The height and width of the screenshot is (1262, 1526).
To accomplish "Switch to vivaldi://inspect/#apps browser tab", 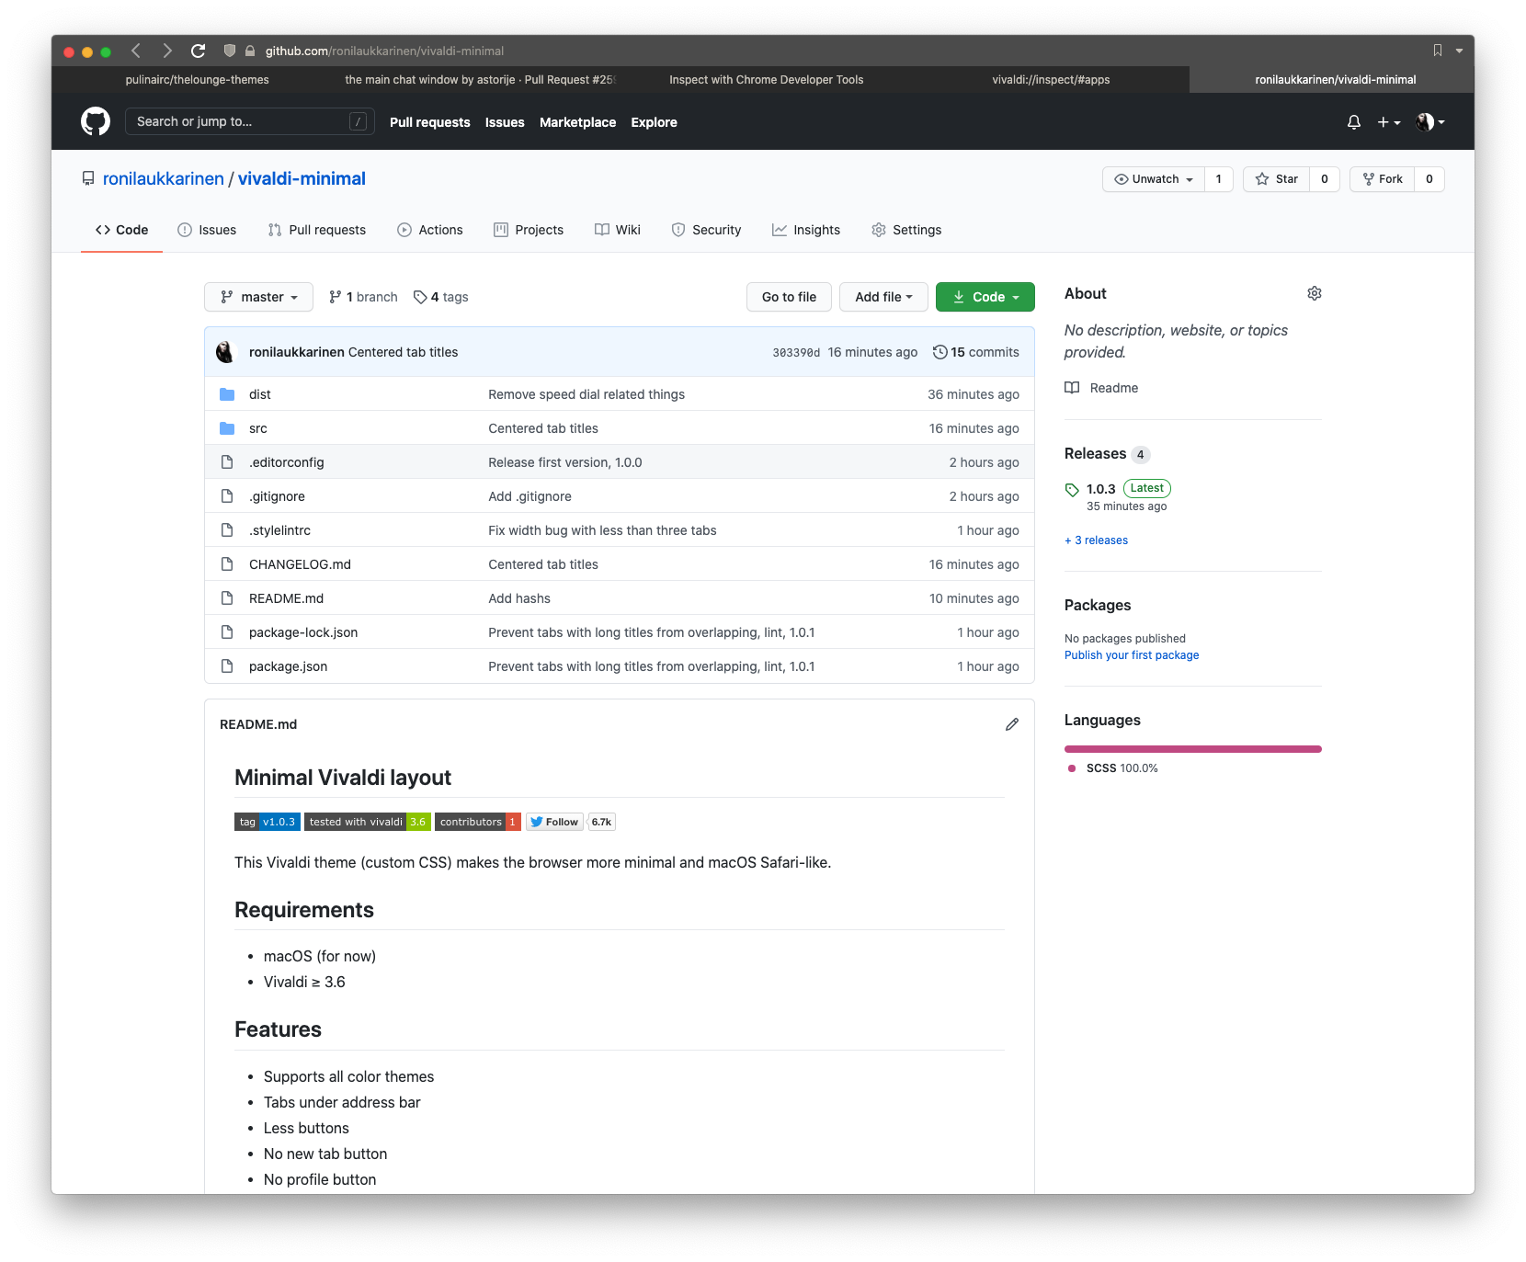I will click(x=1051, y=80).
